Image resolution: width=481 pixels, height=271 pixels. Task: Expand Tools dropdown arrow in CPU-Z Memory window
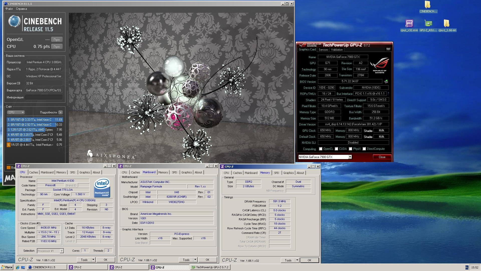point(297,260)
